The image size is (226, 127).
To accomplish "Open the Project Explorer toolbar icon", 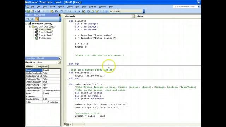I will [89, 11].
